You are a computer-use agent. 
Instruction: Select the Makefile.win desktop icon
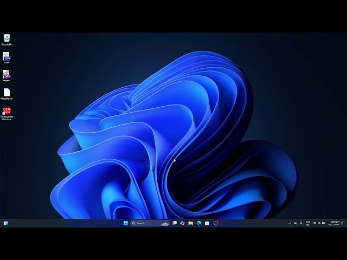(x=7, y=94)
